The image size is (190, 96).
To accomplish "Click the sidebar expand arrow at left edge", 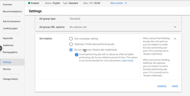I will (1, 48).
